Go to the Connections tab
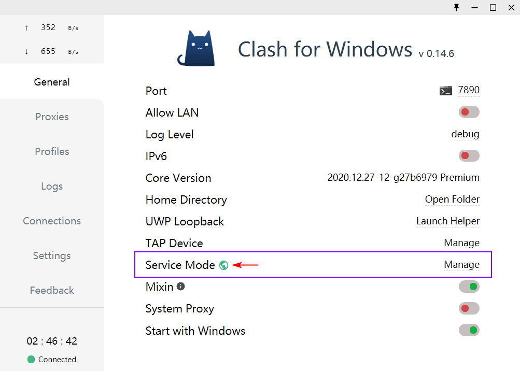Screen dimensions: 520x371 pyautogui.click(x=52, y=221)
